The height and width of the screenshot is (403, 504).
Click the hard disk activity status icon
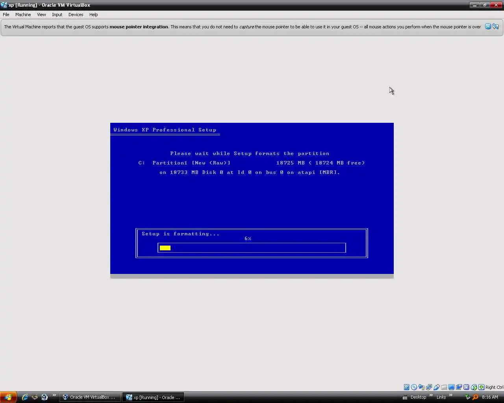coord(407,387)
